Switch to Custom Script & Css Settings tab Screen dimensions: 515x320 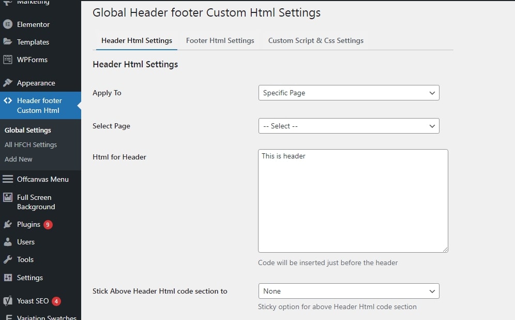pos(316,40)
